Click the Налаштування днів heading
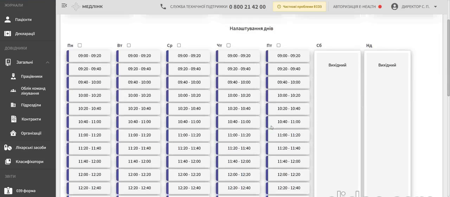Image resolution: width=450 pixels, height=197 pixels. pos(251,28)
